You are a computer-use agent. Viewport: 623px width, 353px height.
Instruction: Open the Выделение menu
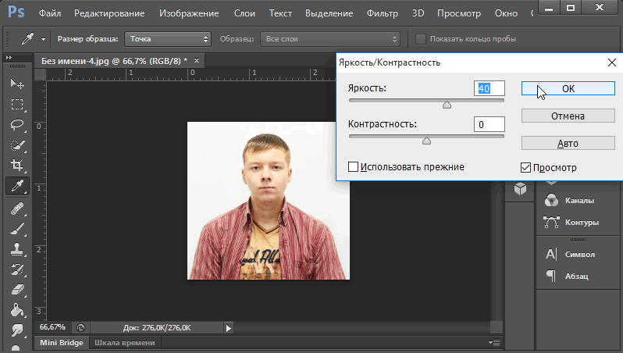tap(329, 13)
